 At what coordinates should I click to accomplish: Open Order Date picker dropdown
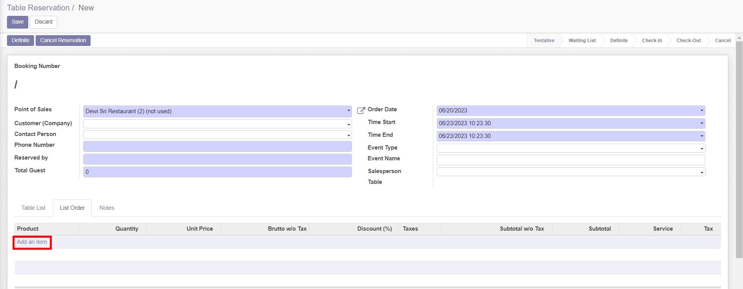click(702, 110)
